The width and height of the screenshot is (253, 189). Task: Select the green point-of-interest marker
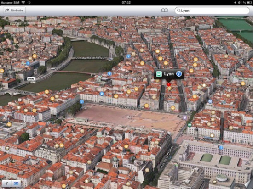[190, 124]
